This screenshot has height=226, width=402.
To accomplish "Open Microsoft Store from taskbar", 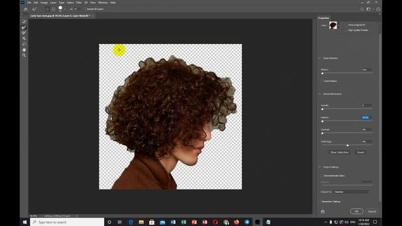I will click(152, 222).
